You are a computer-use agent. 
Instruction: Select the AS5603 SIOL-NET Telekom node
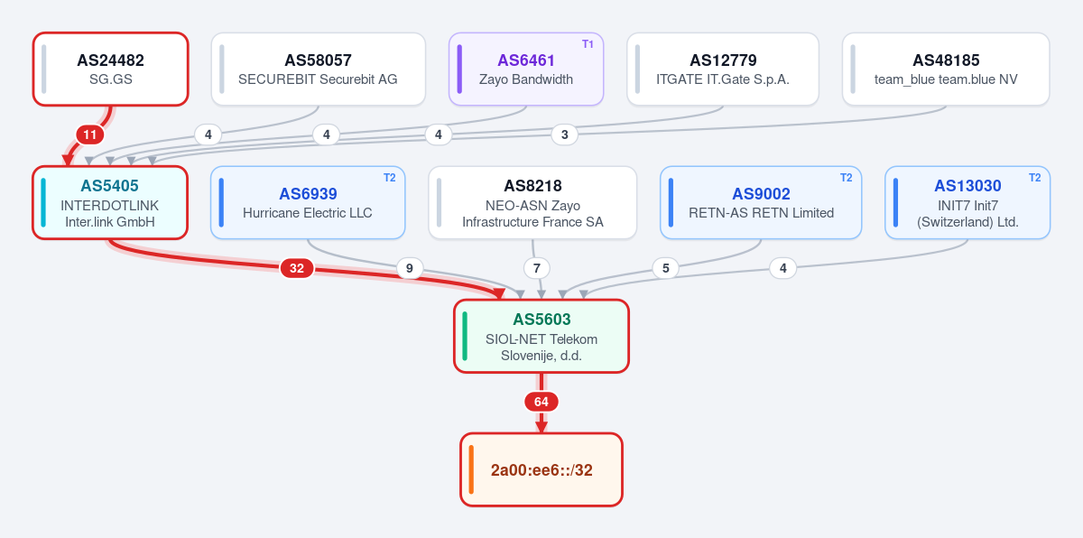coord(541,336)
